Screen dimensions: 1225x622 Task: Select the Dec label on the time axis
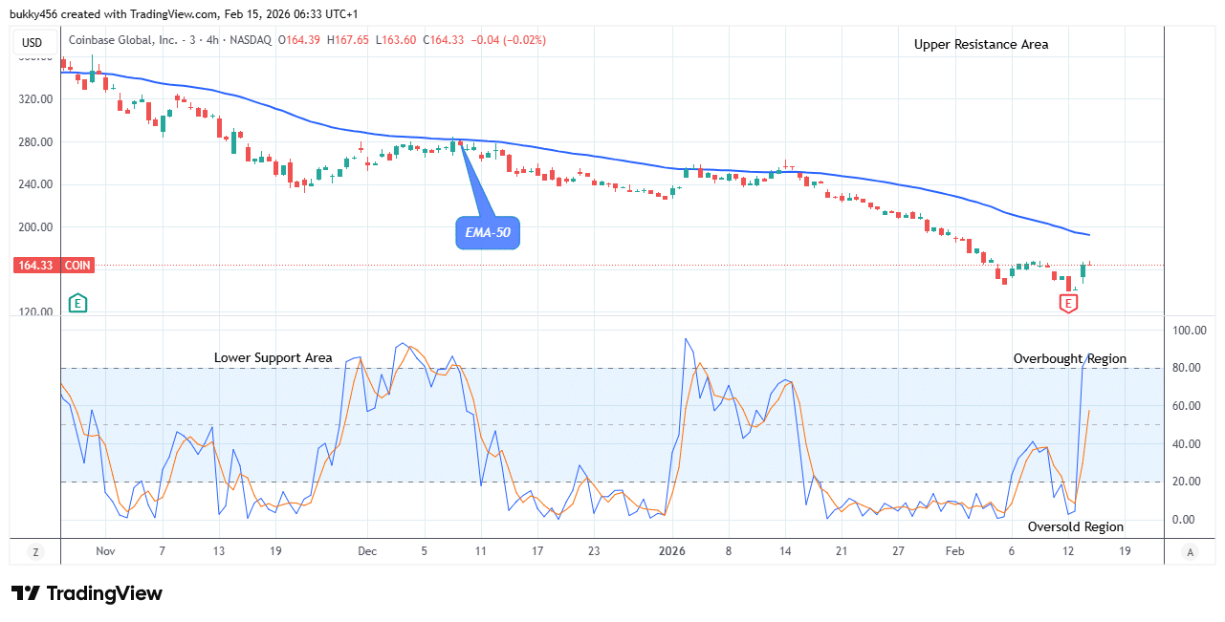tap(367, 551)
